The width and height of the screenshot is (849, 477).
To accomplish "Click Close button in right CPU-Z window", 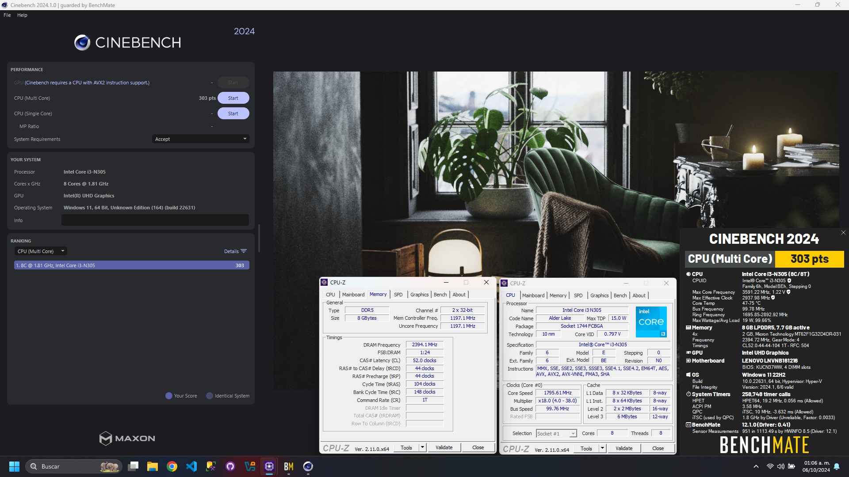I will pos(658,448).
